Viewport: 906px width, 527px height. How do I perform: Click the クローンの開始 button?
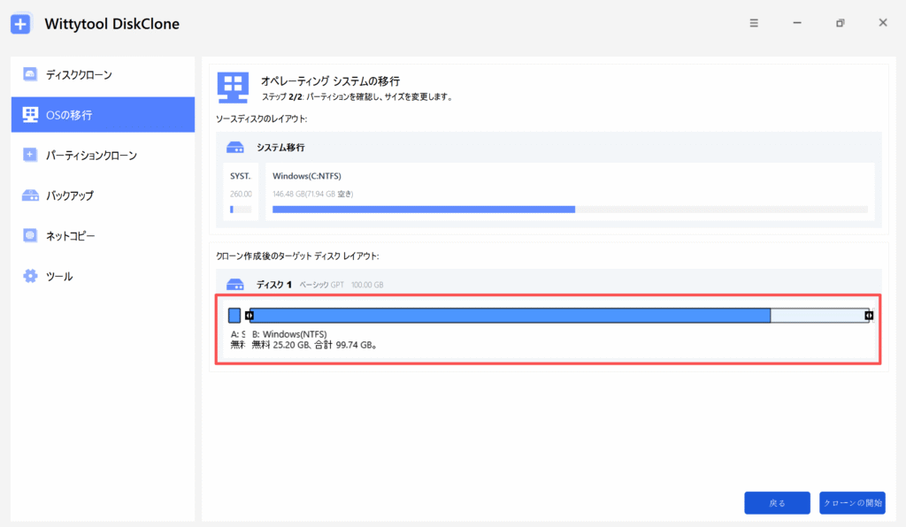coord(852,503)
